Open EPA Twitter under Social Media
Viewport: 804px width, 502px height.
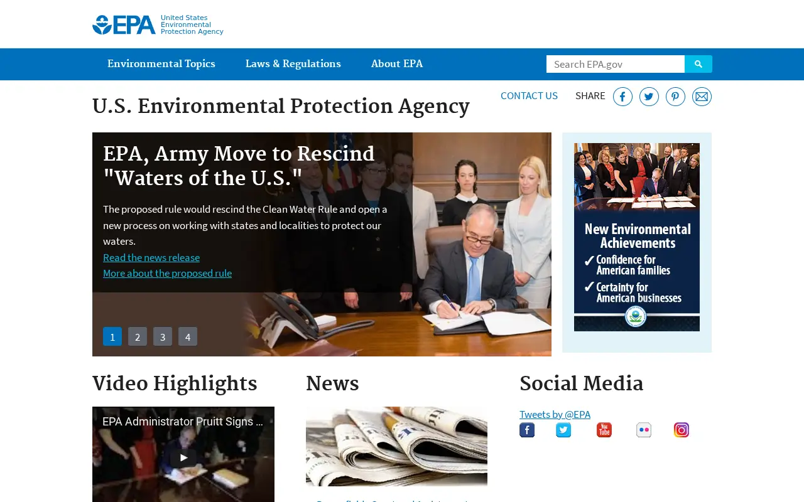(x=563, y=430)
